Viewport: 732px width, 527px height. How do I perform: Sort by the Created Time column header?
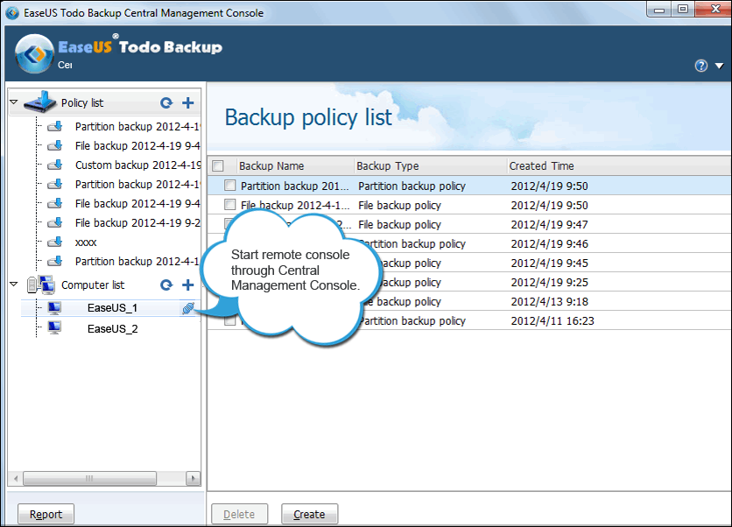click(x=541, y=165)
